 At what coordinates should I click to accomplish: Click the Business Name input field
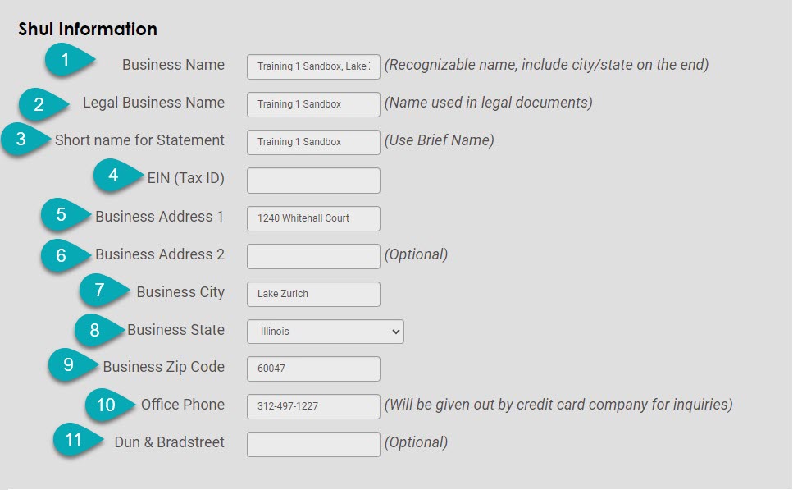pos(313,66)
